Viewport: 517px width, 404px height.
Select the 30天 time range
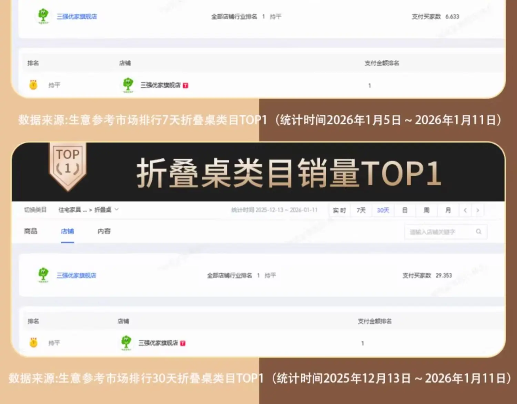point(383,210)
